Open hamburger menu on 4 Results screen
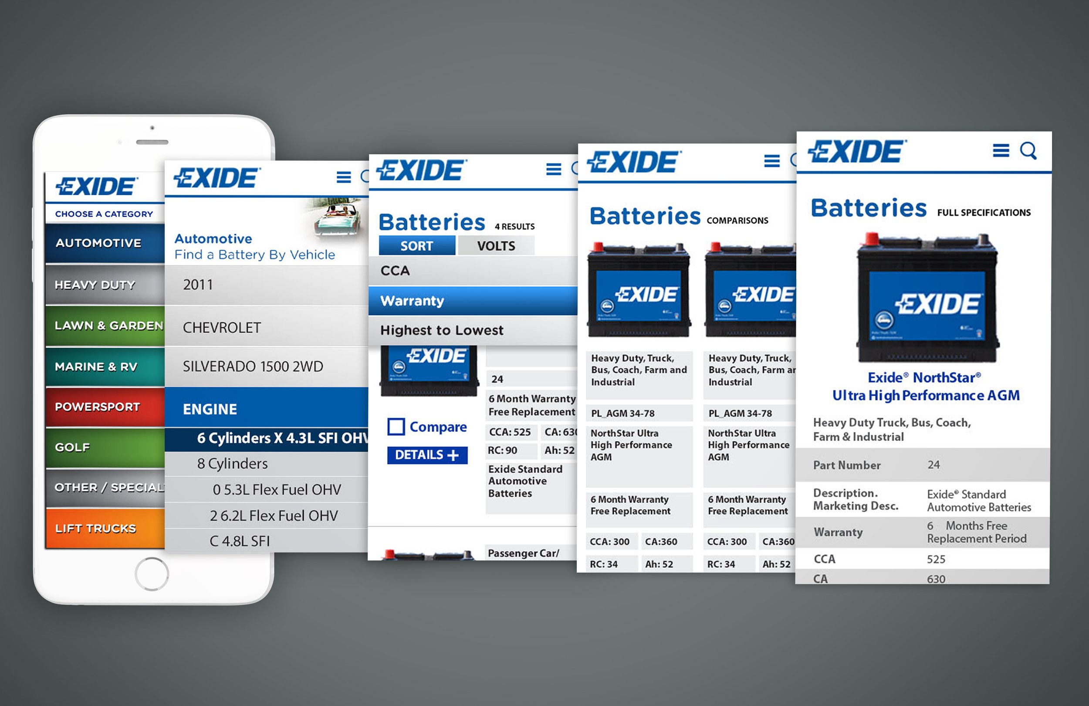This screenshot has width=1089, height=706. (554, 169)
